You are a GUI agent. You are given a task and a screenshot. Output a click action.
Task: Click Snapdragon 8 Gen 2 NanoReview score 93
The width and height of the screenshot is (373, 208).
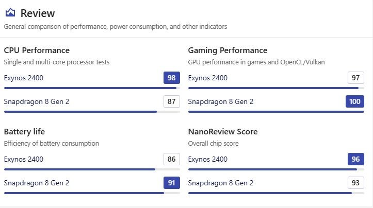click(x=356, y=183)
